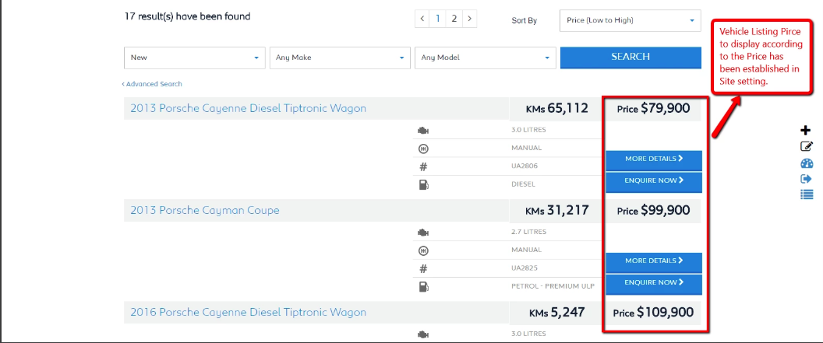Click ENQUIRE NOW for 2013 Cayenne Diesel

point(653,180)
